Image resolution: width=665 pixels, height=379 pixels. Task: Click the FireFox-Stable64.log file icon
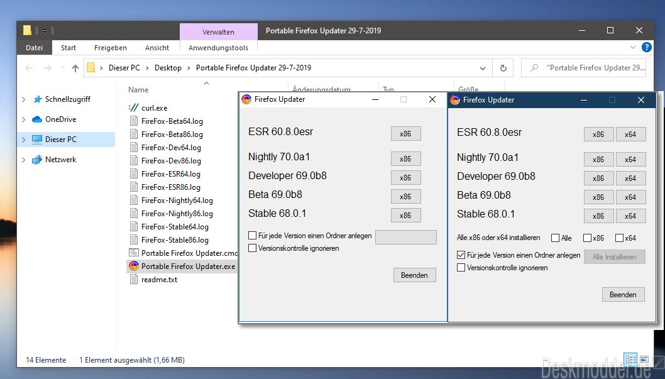point(134,226)
